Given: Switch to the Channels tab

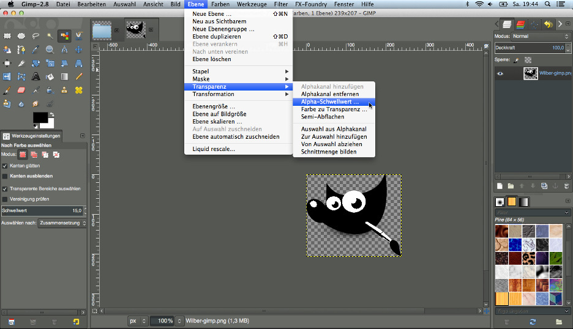Looking at the screenshot, I should (x=521, y=24).
